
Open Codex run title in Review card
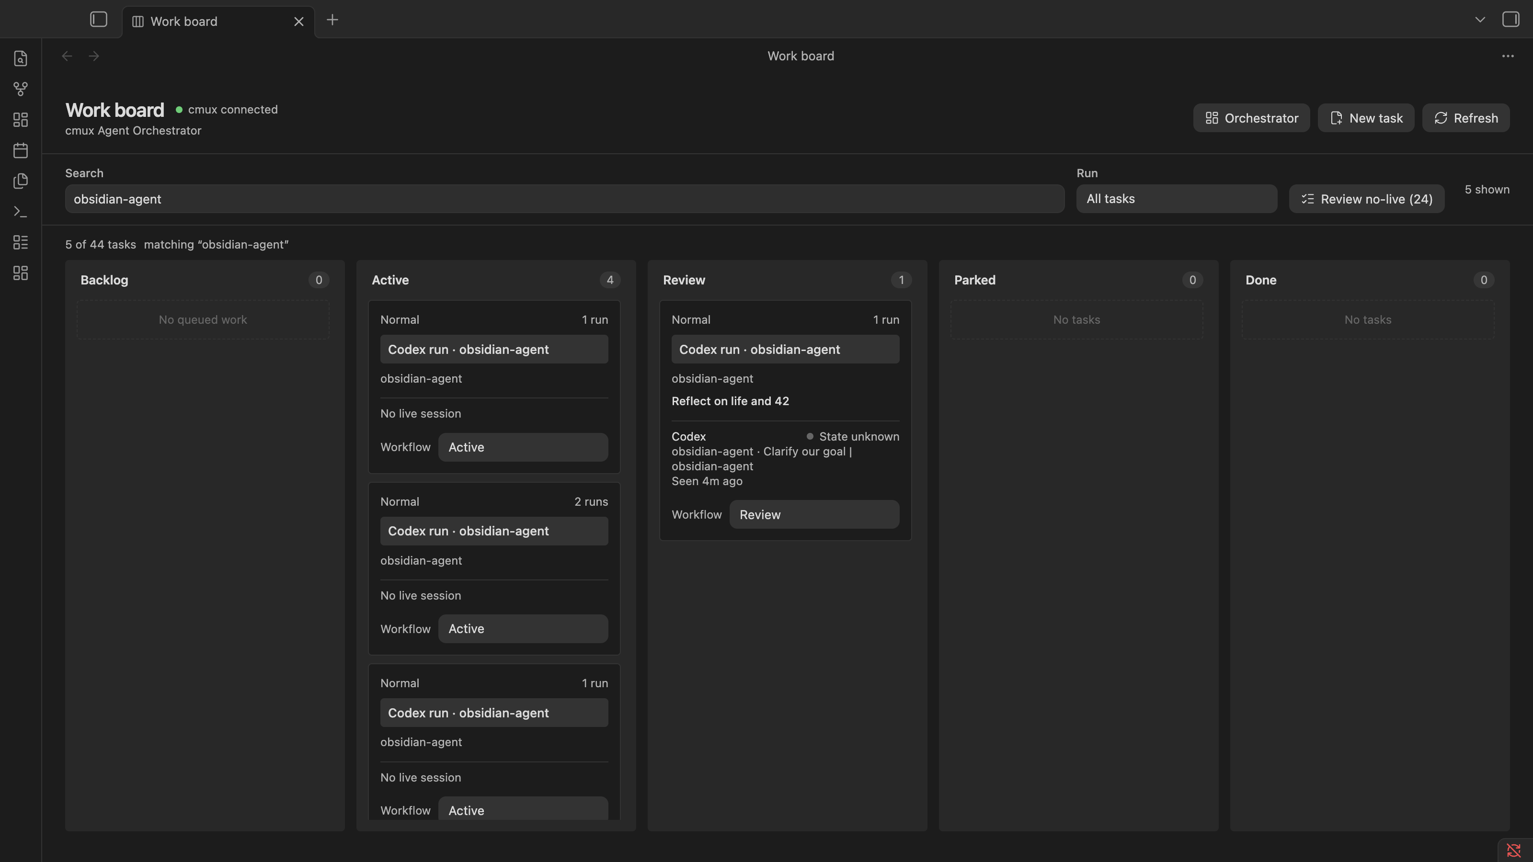click(785, 349)
